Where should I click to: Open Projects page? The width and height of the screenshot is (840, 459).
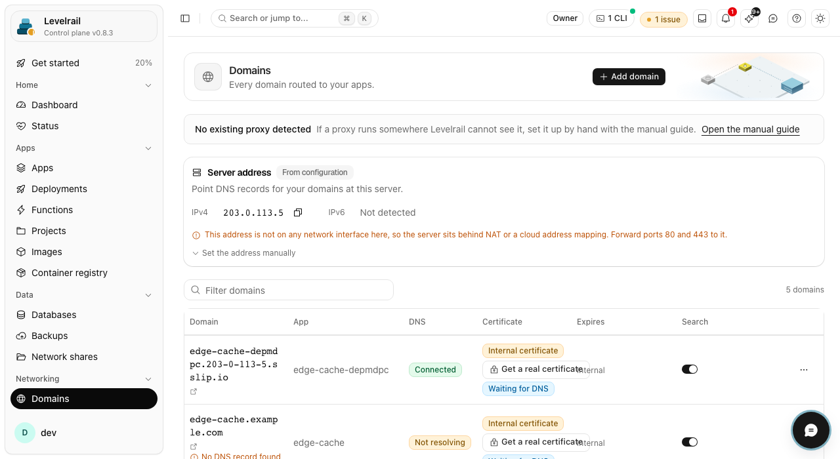pyautogui.click(x=84, y=231)
